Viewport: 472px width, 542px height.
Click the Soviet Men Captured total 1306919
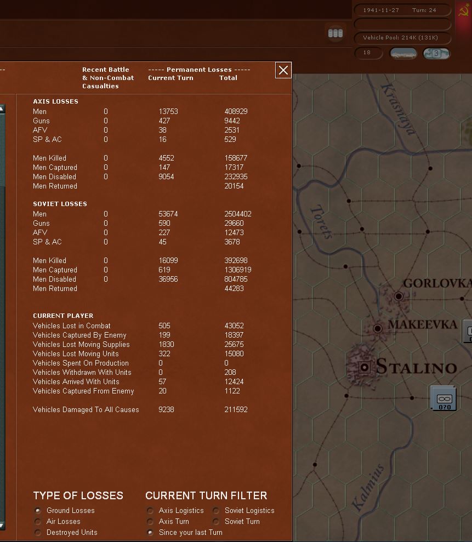[238, 270]
